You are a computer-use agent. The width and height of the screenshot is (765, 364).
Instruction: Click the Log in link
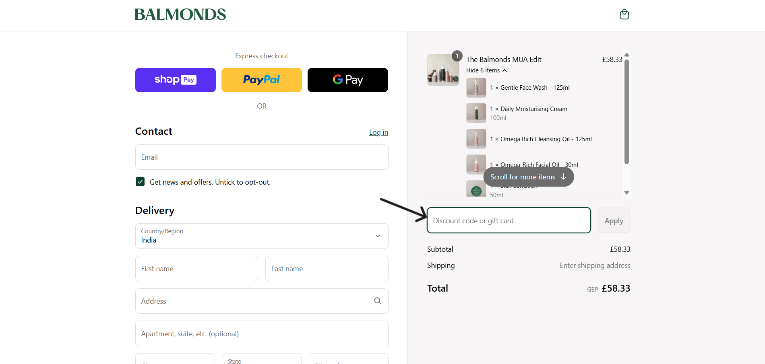pos(378,132)
